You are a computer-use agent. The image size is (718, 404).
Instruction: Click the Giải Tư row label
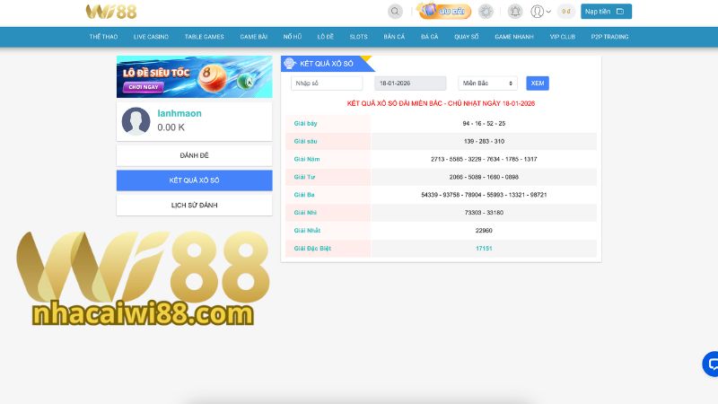coord(304,177)
